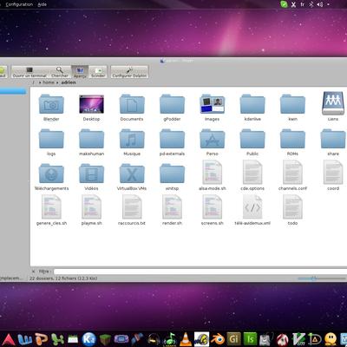Image resolution: width=347 pixels, height=347 pixels.
Task: Open the Configuration menu
Action: click(19, 4)
